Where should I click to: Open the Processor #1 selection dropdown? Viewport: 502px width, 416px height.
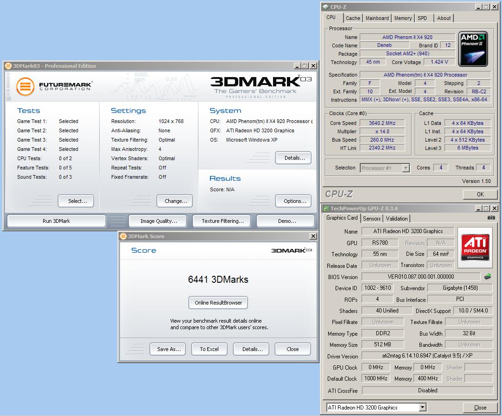406,168
